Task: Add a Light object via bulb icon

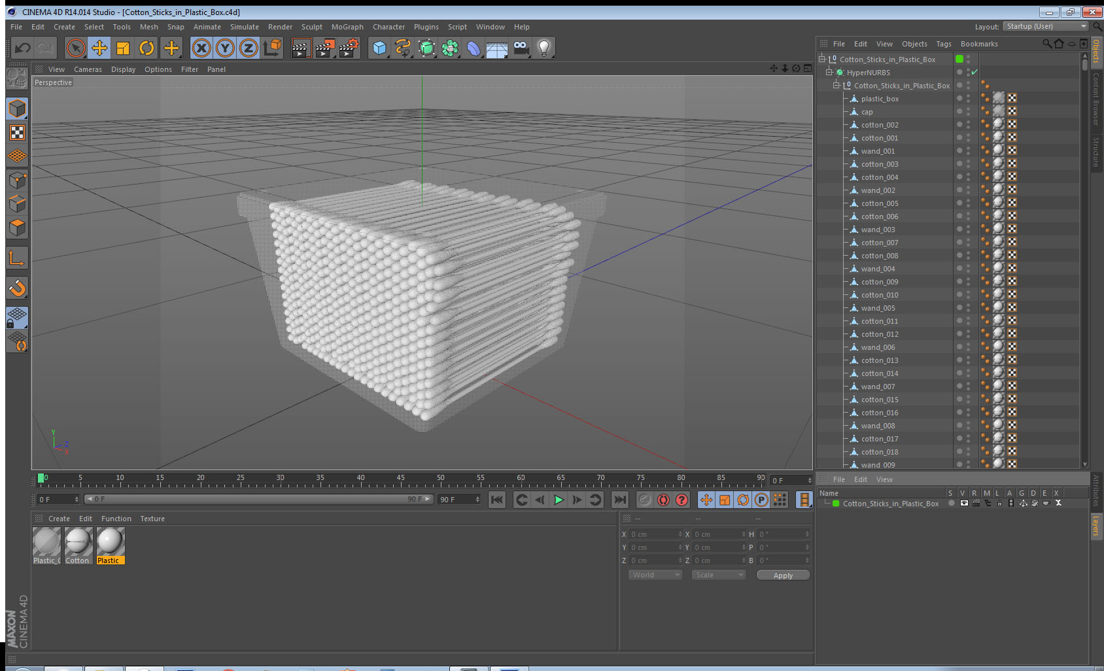Action: (544, 48)
